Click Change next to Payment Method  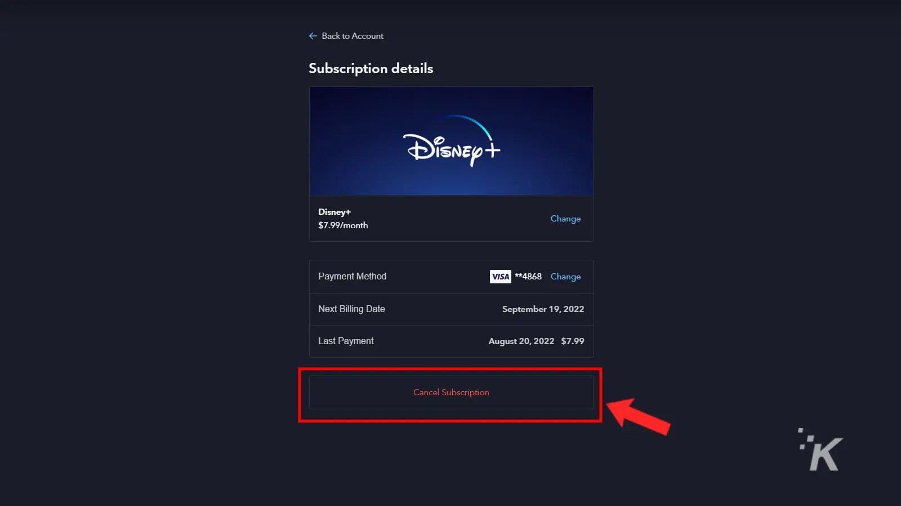[x=565, y=276]
